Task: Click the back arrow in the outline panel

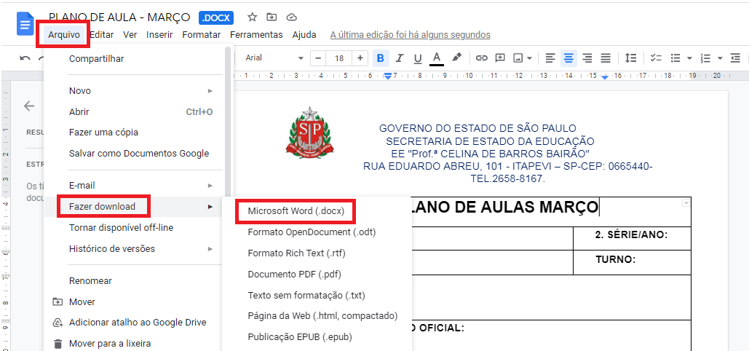Action: pyautogui.click(x=29, y=106)
